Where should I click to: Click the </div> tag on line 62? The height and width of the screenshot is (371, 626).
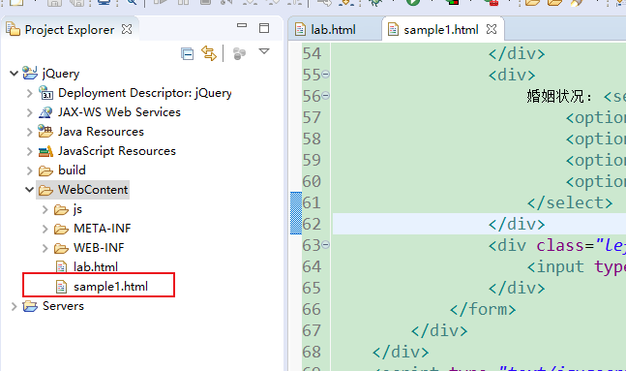(x=517, y=225)
